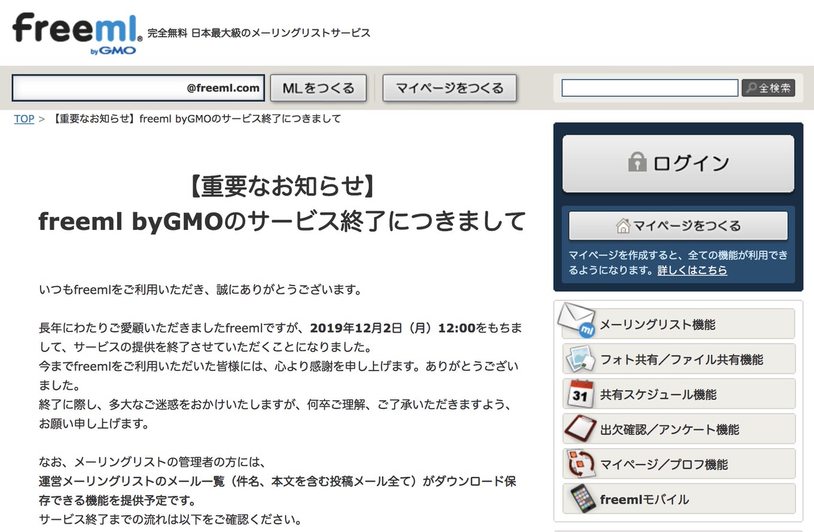Click the photo icon beside フォト共有／ファイル共有機能
Image resolution: width=814 pixels, height=532 pixels.
(579, 359)
